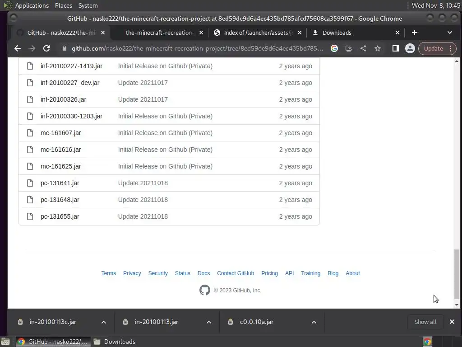This screenshot has width=462, height=347.
Task: View site info via the padlock icon
Action: tap(64, 48)
